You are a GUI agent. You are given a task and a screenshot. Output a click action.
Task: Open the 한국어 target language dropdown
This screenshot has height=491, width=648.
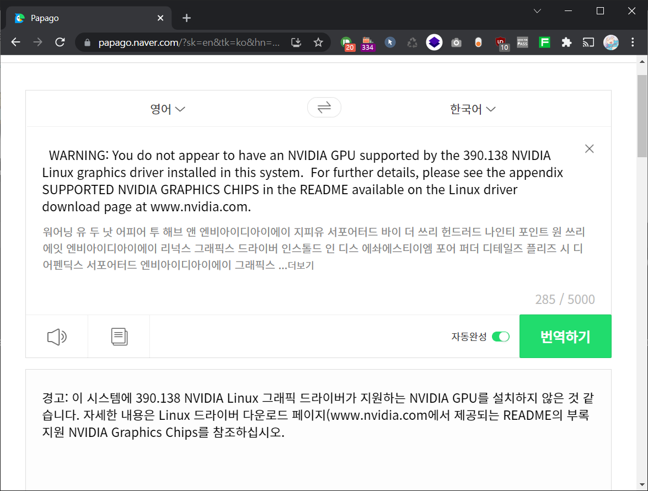point(473,109)
